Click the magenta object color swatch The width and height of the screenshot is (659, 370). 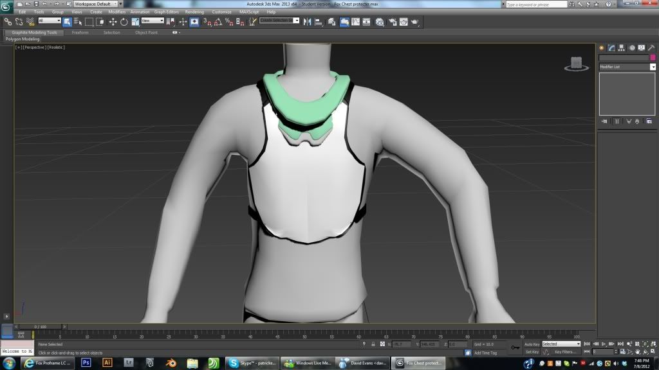click(x=653, y=57)
